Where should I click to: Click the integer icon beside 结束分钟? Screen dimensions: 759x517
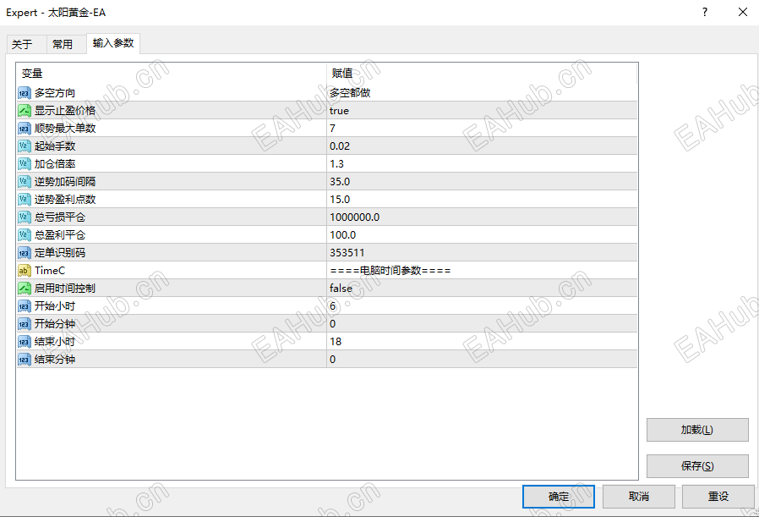click(x=25, y=360)
